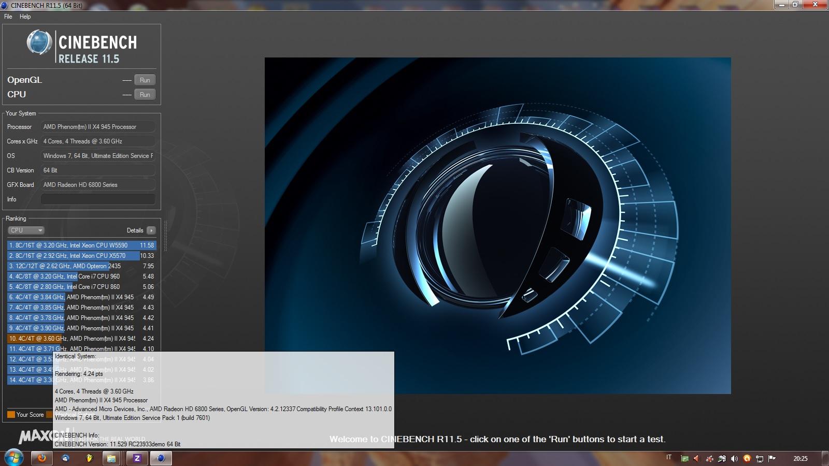This screenshot has height=466, width=829.
Task: Click Safely Remove Hardware tray icon
Action: tap(722, 458)
